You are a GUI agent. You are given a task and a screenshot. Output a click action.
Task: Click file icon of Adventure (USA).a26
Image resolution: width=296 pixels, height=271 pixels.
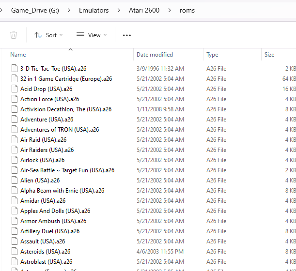(x=15, y=120)
